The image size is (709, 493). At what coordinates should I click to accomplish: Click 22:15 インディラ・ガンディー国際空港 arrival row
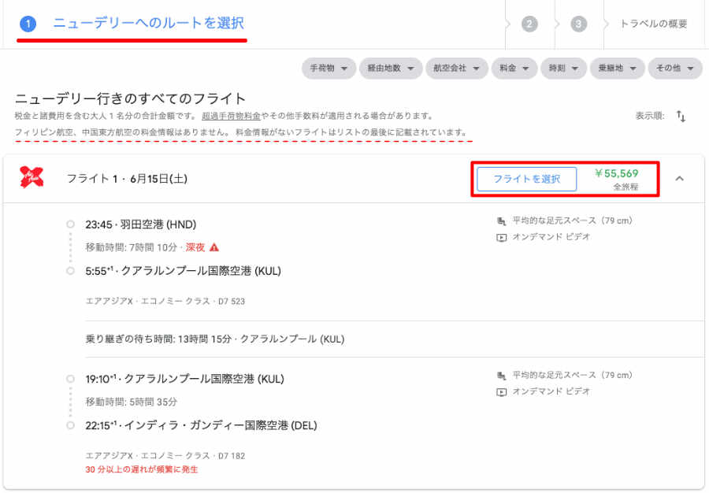pyautogui.click(x=201, y=426)
